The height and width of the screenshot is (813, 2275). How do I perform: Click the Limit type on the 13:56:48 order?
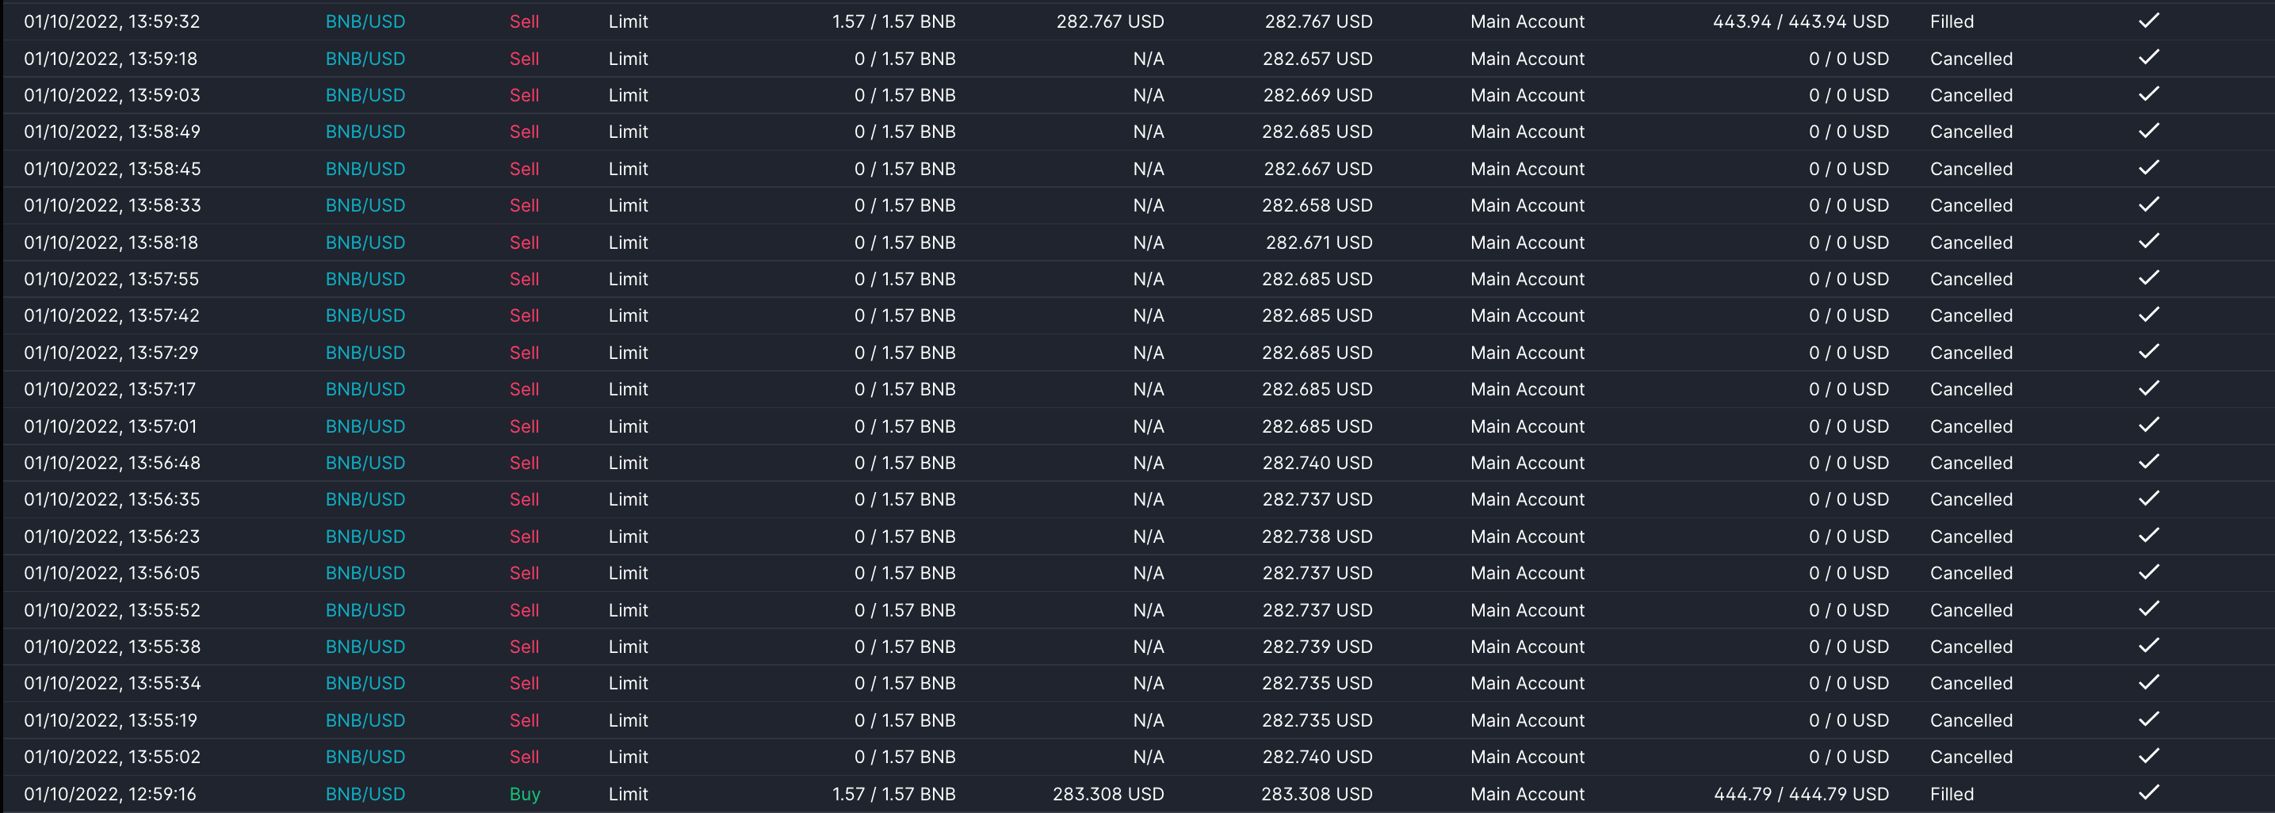628,462
